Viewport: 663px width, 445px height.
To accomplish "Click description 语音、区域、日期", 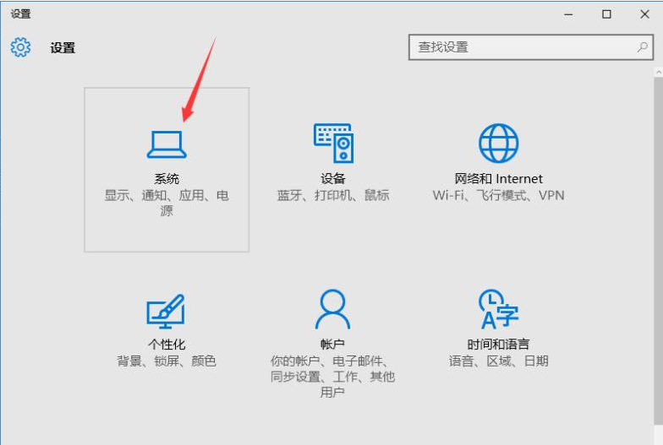I will 499,361.
